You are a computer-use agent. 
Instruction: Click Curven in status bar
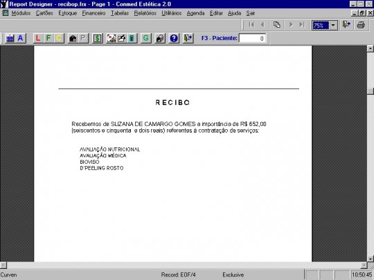8,274
